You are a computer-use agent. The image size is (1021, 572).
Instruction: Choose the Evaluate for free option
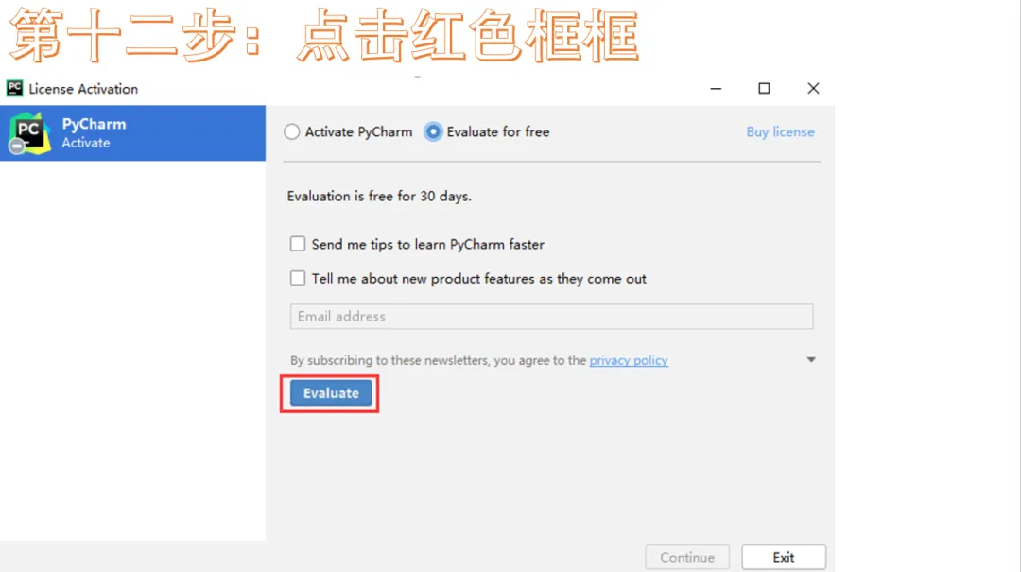coord(432,131)
